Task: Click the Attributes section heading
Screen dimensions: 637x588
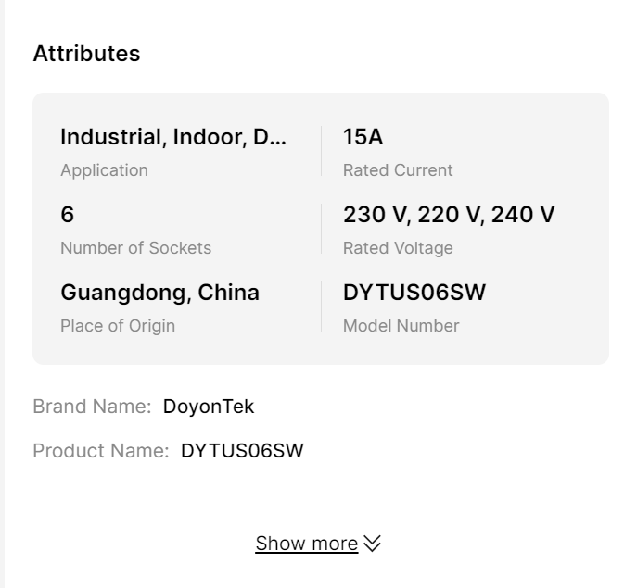Action: pos(86,54)
